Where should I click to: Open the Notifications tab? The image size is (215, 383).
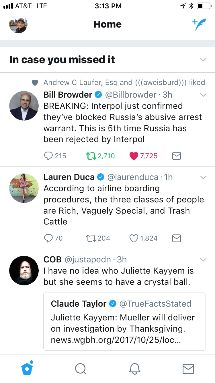pyautogui.click(x=134, y=369)
